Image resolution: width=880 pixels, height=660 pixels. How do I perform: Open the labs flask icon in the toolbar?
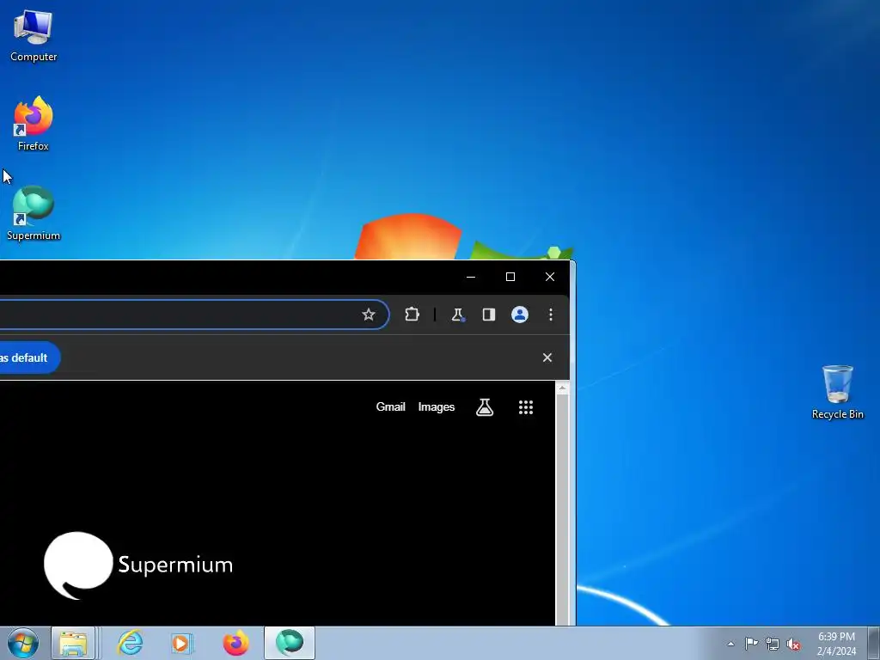[458, 315]
